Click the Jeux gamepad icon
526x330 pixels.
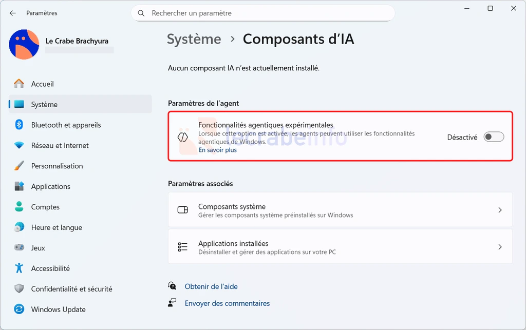(x=19, y=248)
